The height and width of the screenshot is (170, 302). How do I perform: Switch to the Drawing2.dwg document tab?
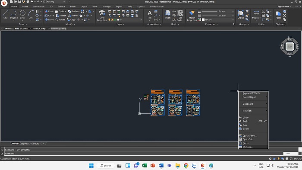point(58,29)
